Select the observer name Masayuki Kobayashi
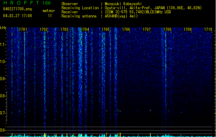The height and width of the screenshot is (137, 216). (123, 4)
